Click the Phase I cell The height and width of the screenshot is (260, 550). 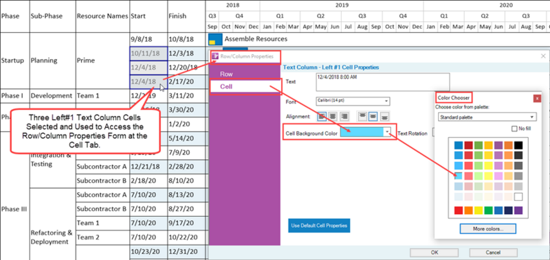(14, 95)
